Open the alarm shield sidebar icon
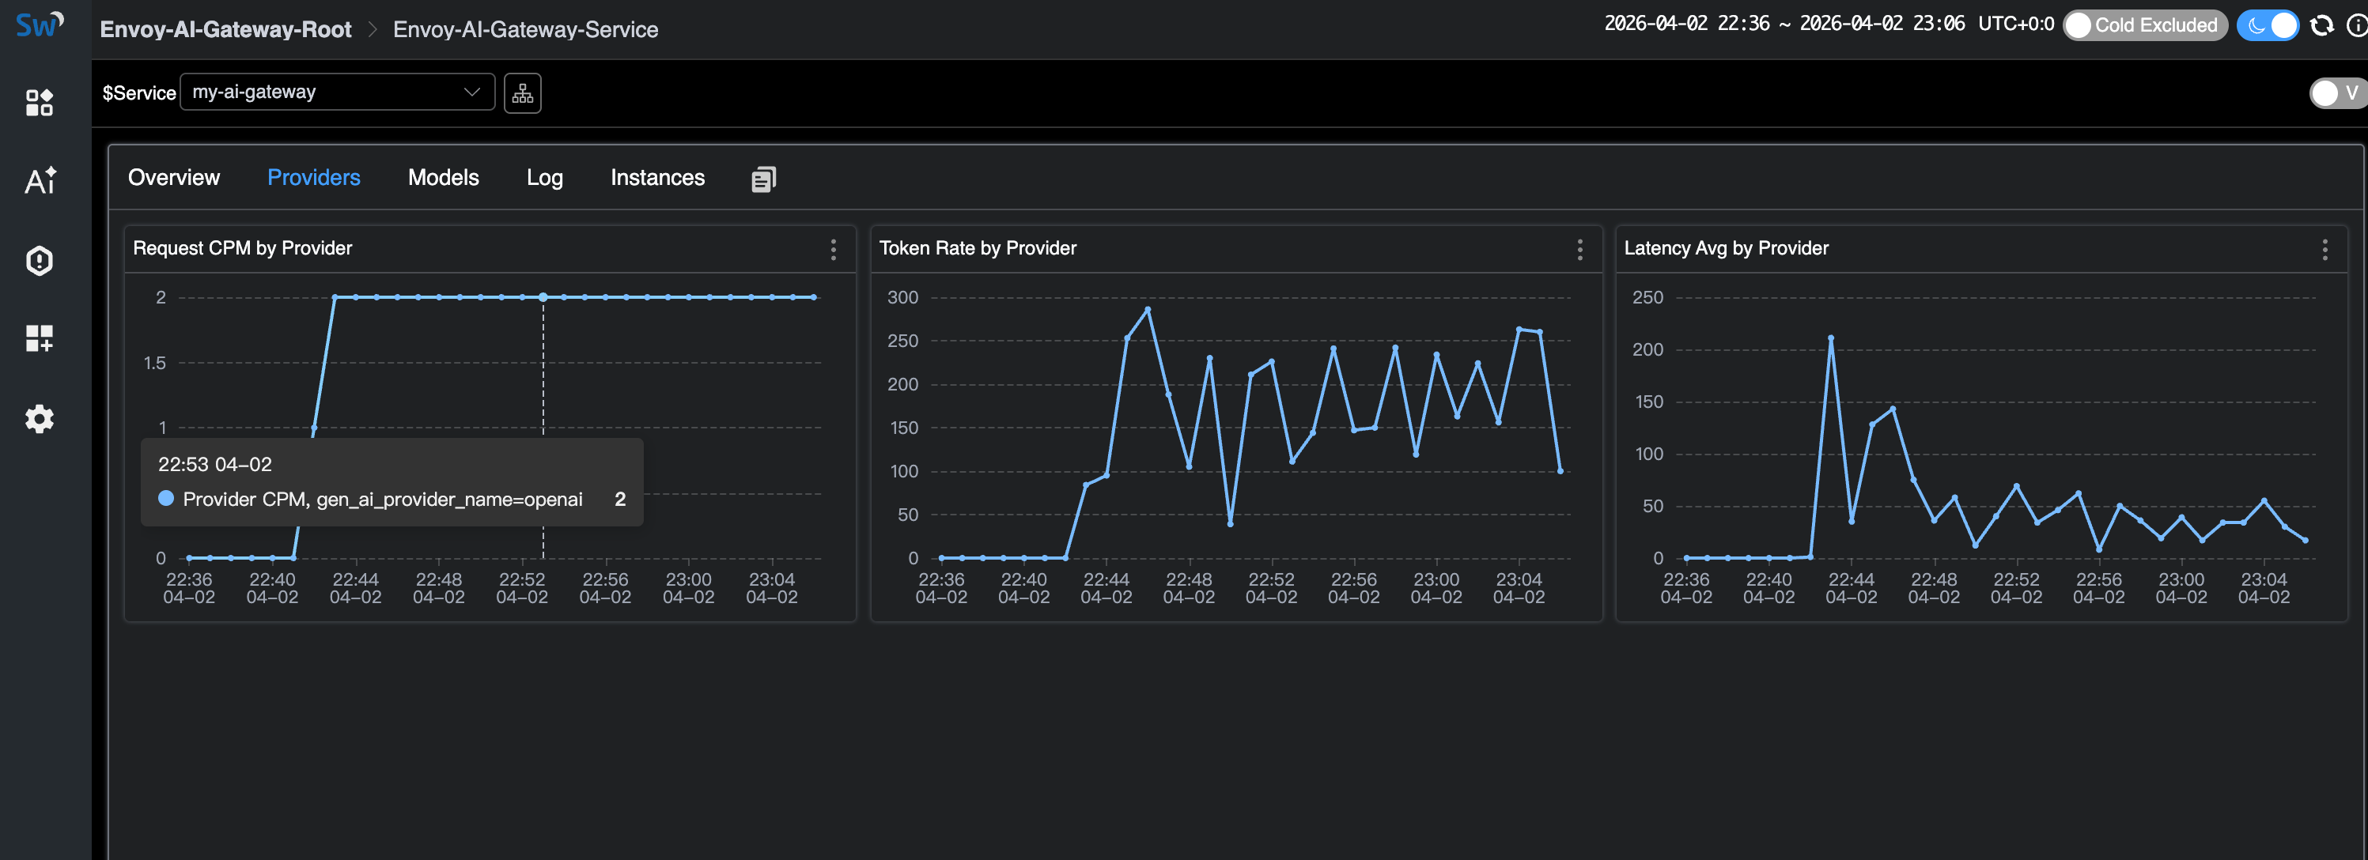Screen dimensions: 2368x860 coord(40,261)
